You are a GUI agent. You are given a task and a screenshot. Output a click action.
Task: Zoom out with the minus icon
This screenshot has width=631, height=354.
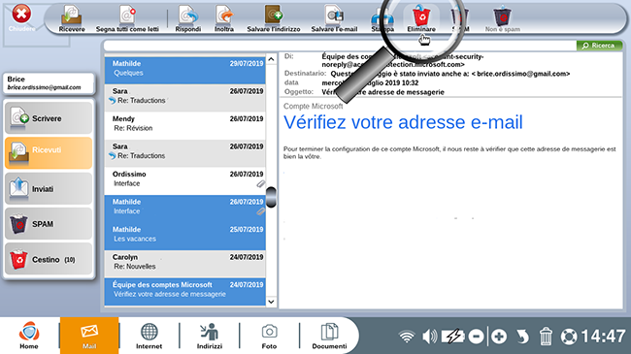click(476, 337)
